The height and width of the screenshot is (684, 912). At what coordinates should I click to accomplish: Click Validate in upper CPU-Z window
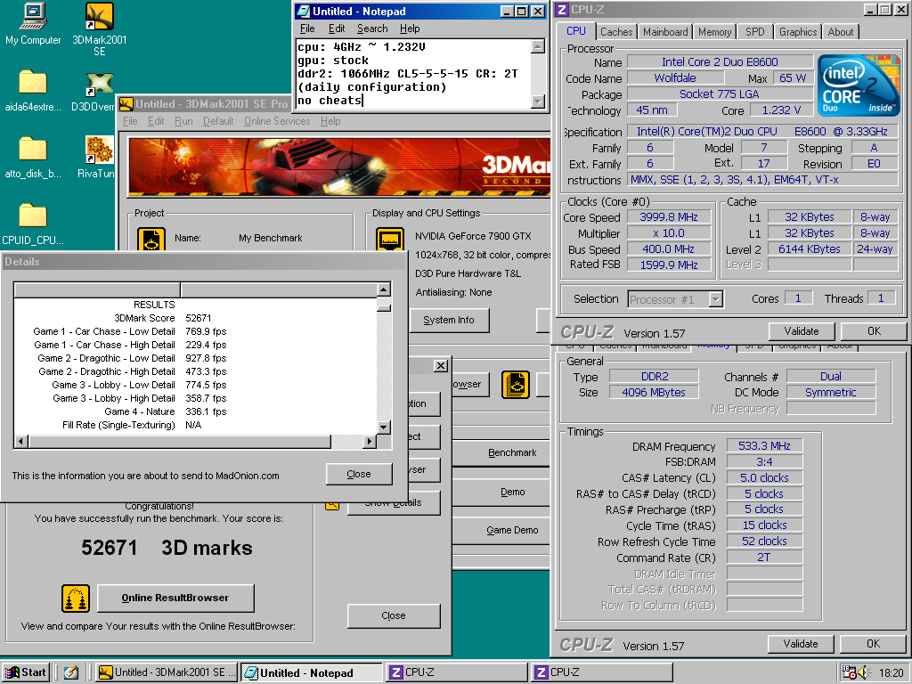coord(801,331)
